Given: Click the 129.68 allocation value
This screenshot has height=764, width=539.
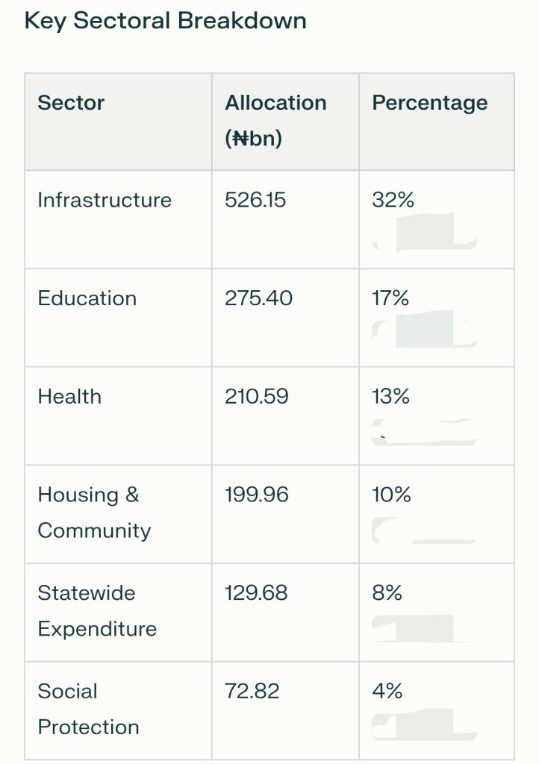Looking at the screenshot, I should [256, 593].
